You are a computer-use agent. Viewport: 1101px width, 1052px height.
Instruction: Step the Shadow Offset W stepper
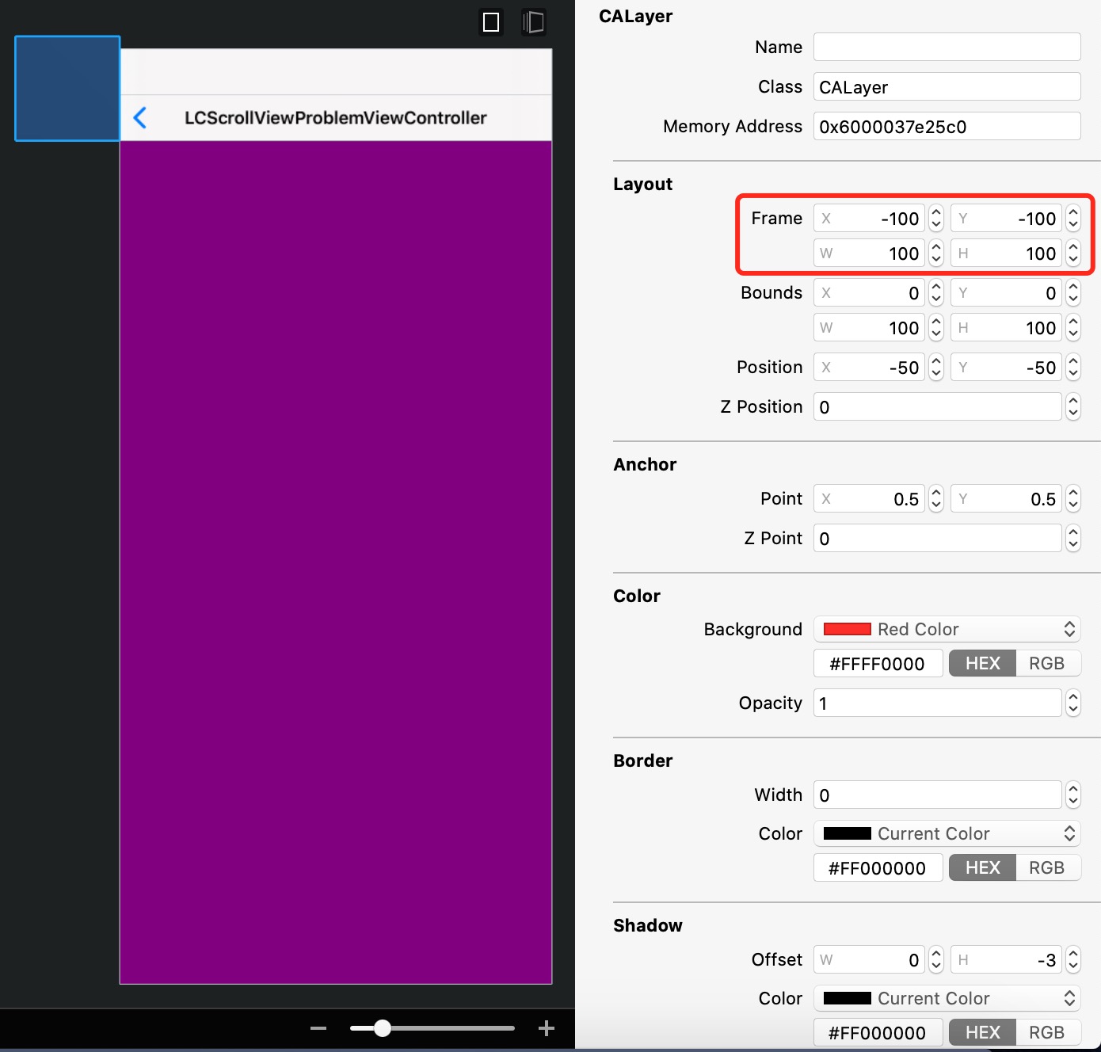pyautogui.click(x=936, y=959)
